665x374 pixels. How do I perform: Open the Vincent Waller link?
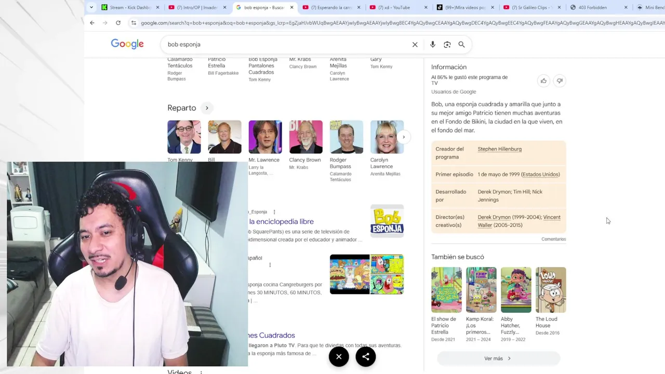pyautogui.click(x=518, y=221)
